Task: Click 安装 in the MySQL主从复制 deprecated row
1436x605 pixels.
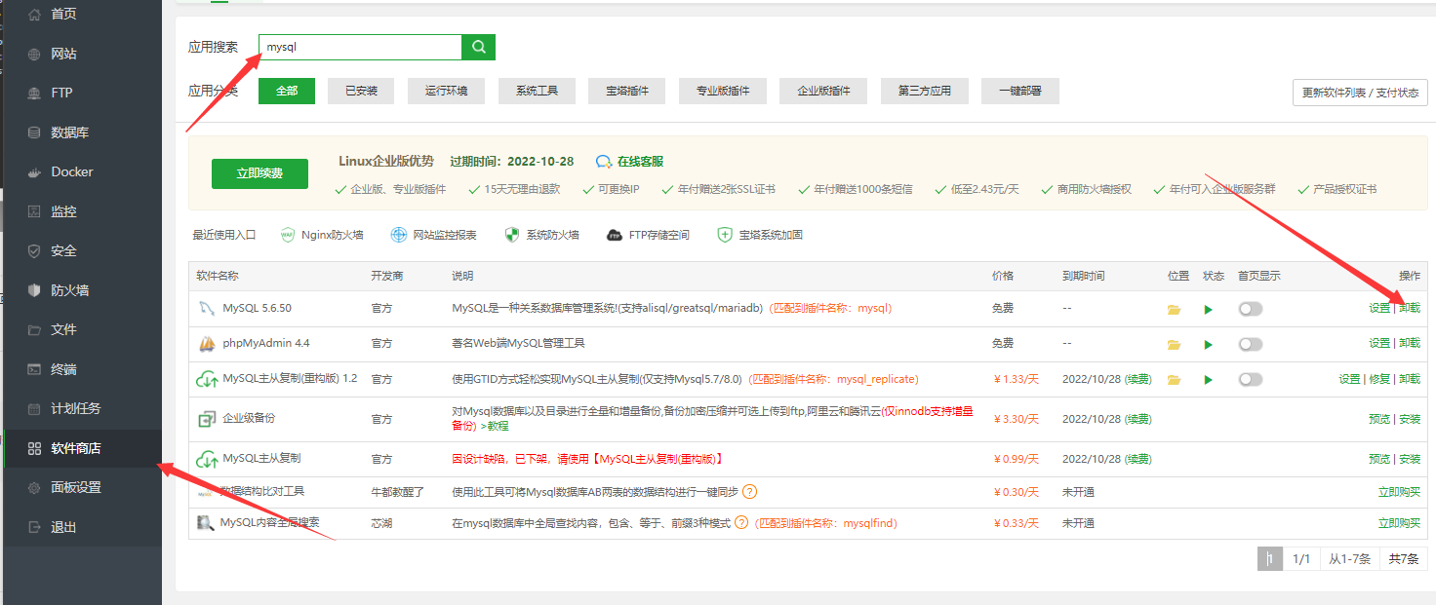Action: point(1410,459)
